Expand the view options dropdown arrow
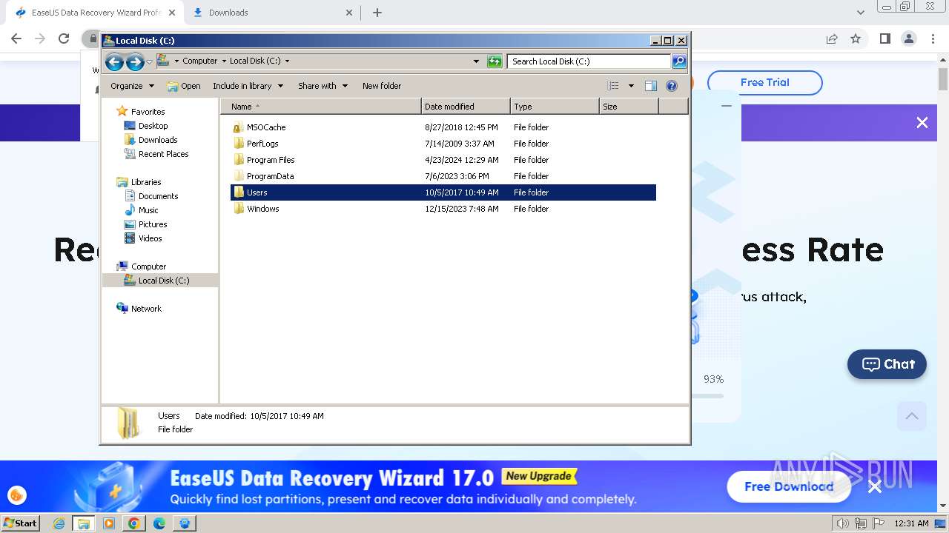The image size is (949, 533). coord(631,86)
